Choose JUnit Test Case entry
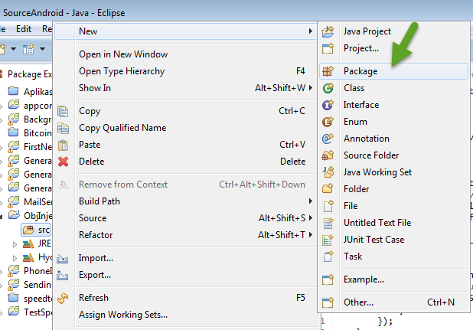This screenshot has height=330, width=473. tap(393, 240)
